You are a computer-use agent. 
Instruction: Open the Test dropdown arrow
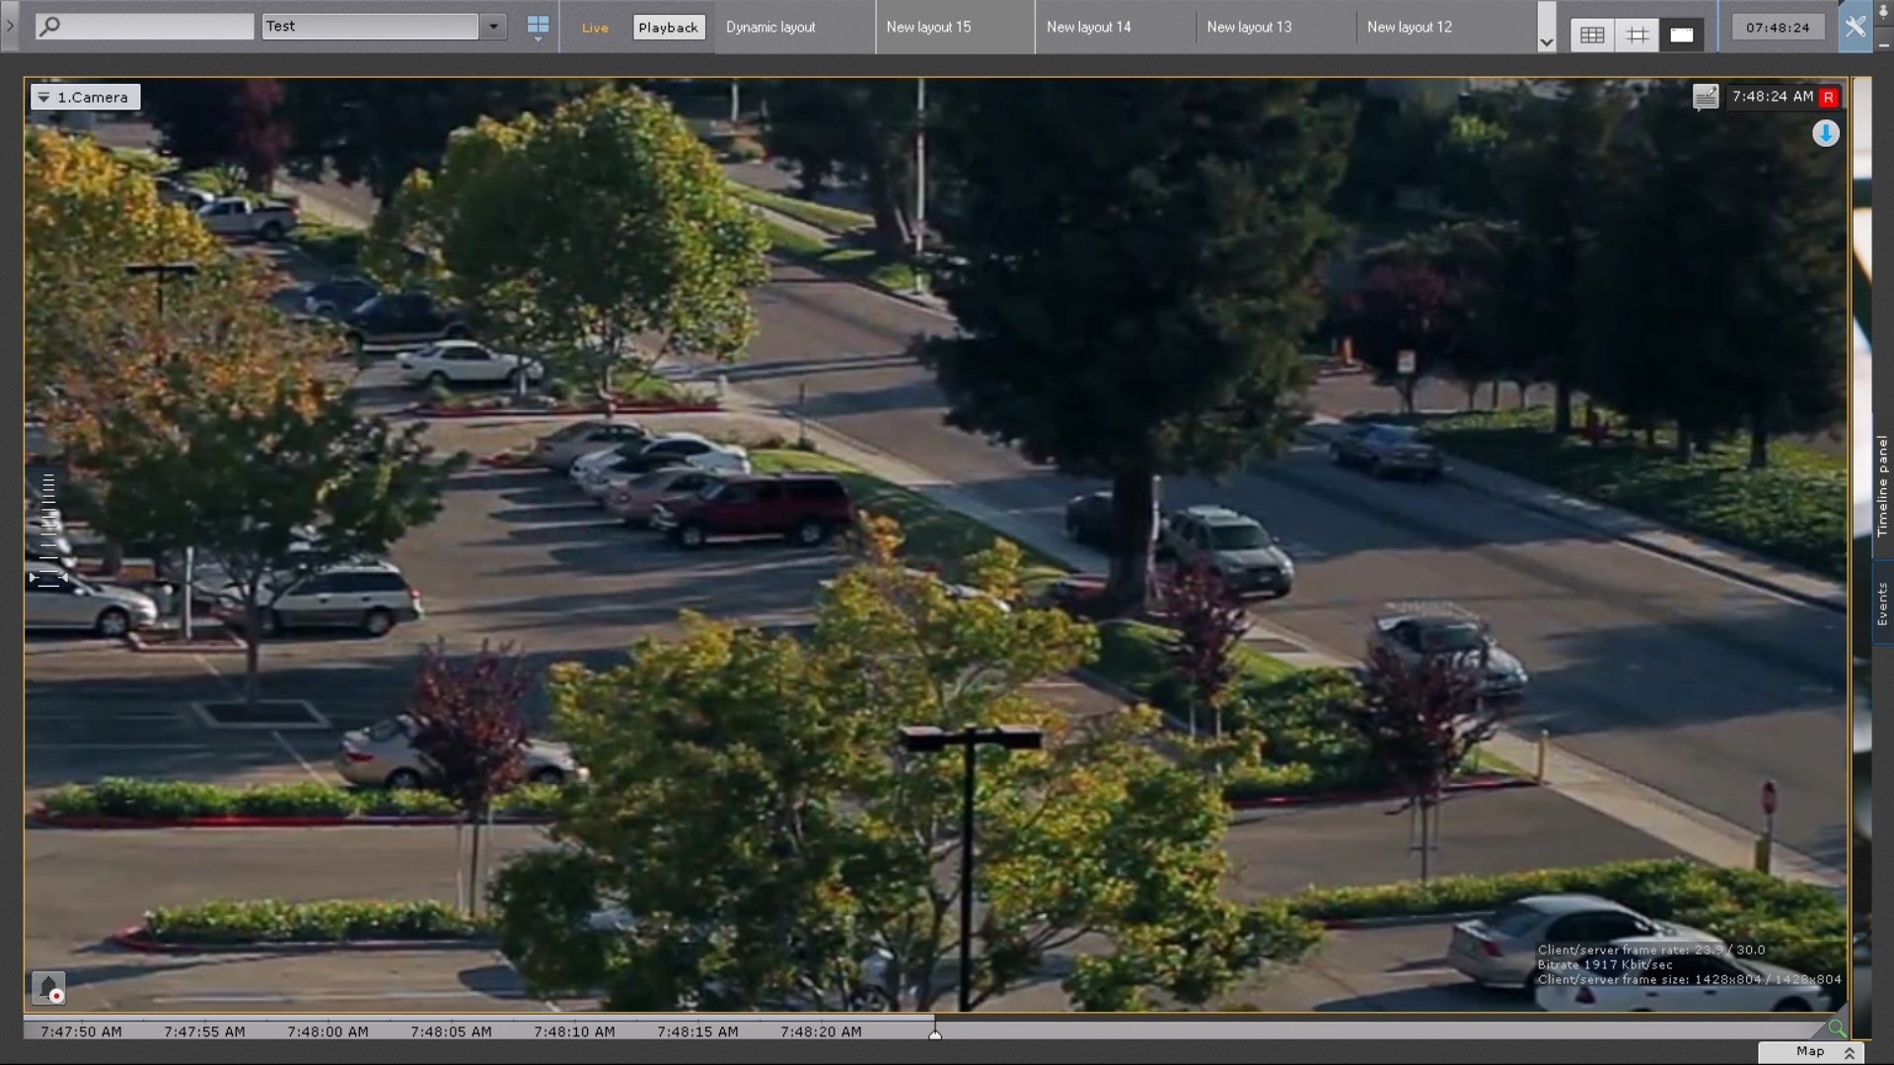(x=493, y=27)
